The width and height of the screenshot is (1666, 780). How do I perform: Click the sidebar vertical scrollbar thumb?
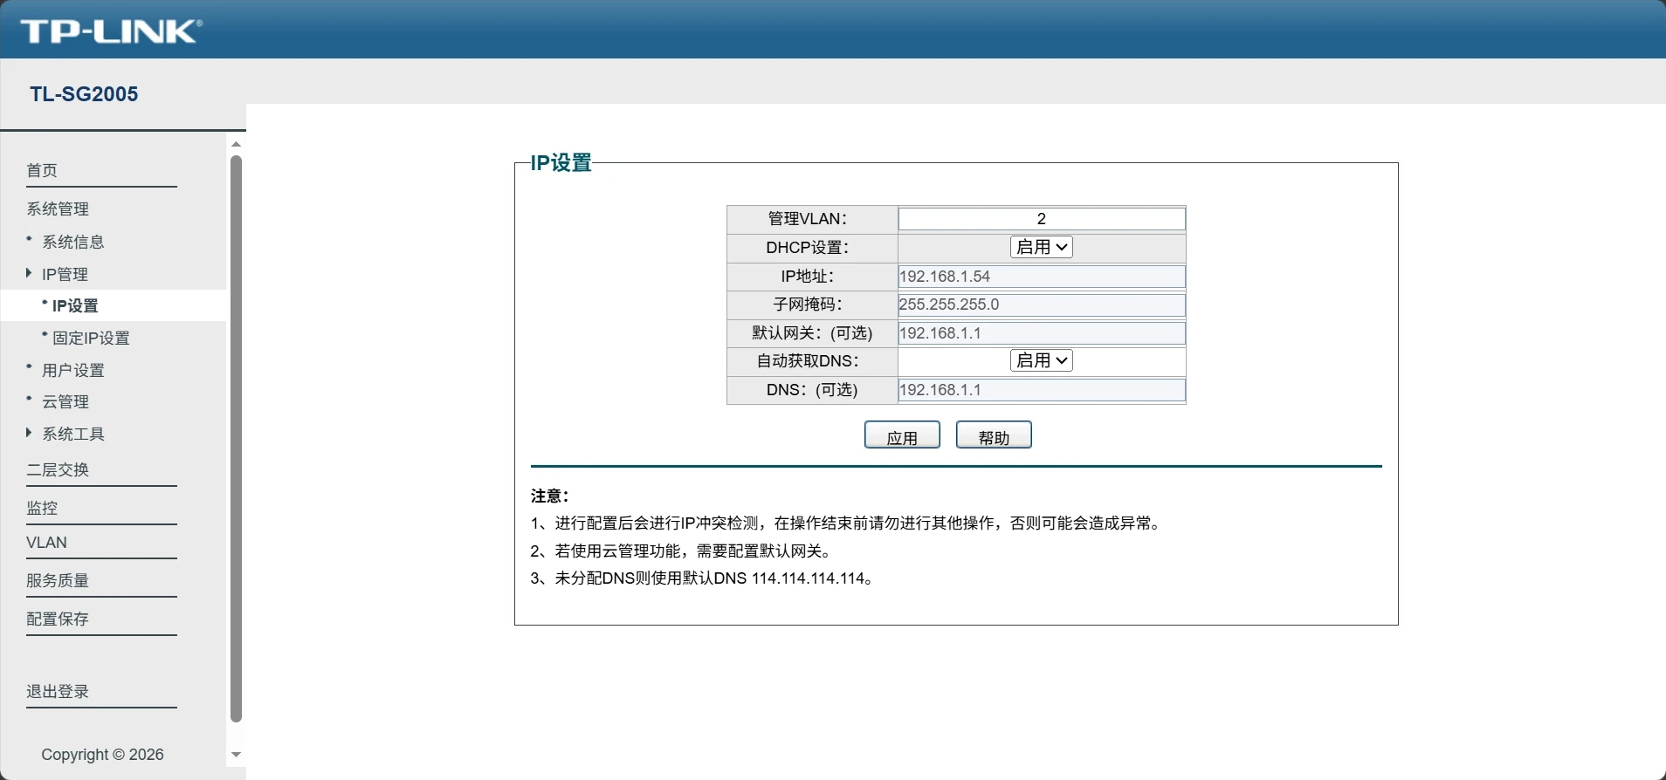236,439
